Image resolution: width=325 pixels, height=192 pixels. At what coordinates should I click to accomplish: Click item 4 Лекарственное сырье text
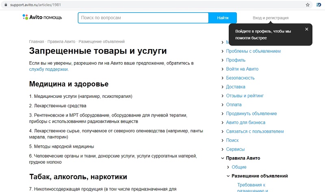click(116, 134)
